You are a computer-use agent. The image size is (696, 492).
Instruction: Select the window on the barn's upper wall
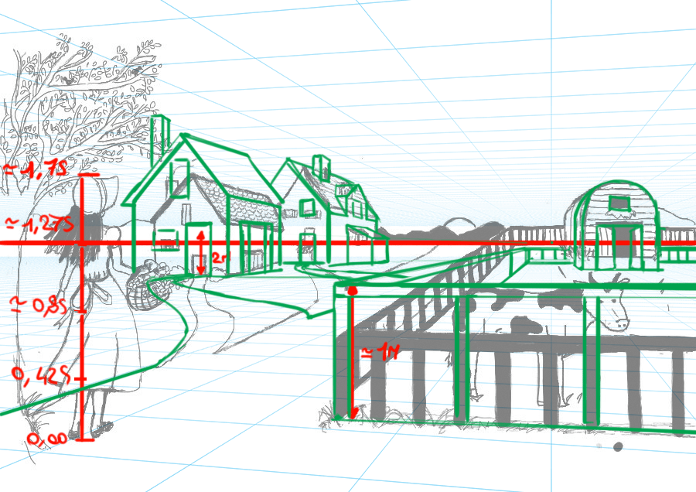click(x=619, y=204)
